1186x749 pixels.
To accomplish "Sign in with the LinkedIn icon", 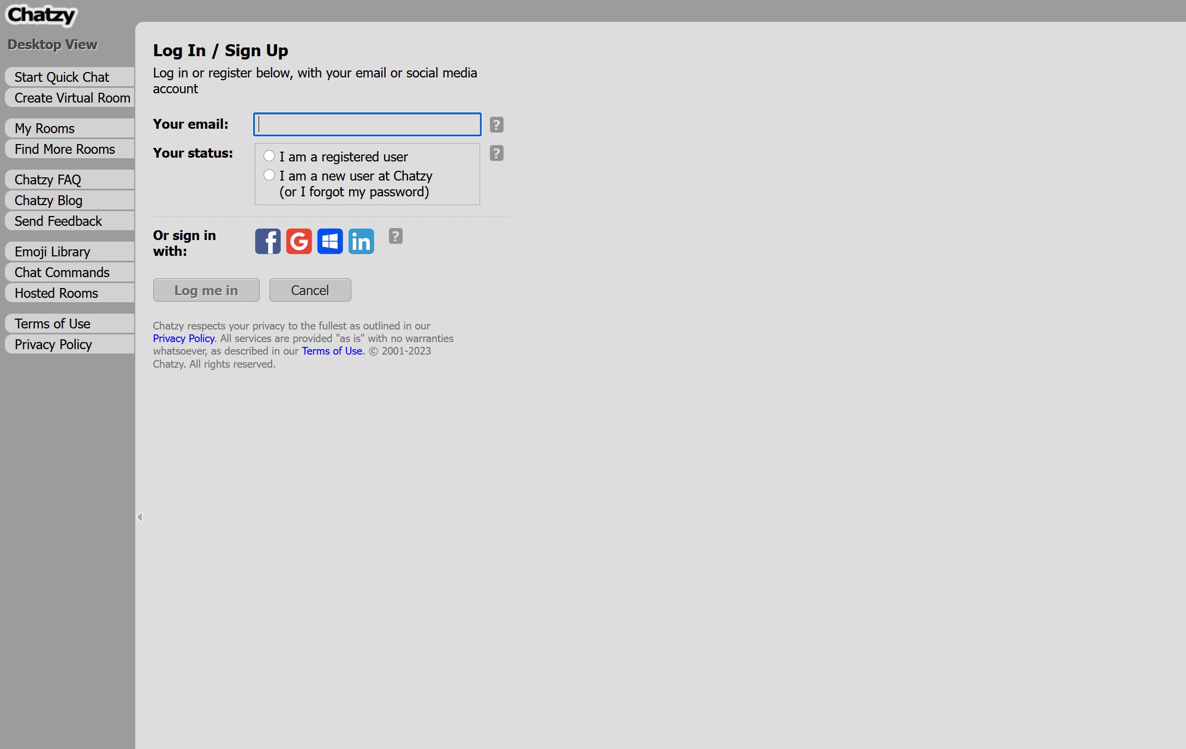I will click(x=361, y=241).
